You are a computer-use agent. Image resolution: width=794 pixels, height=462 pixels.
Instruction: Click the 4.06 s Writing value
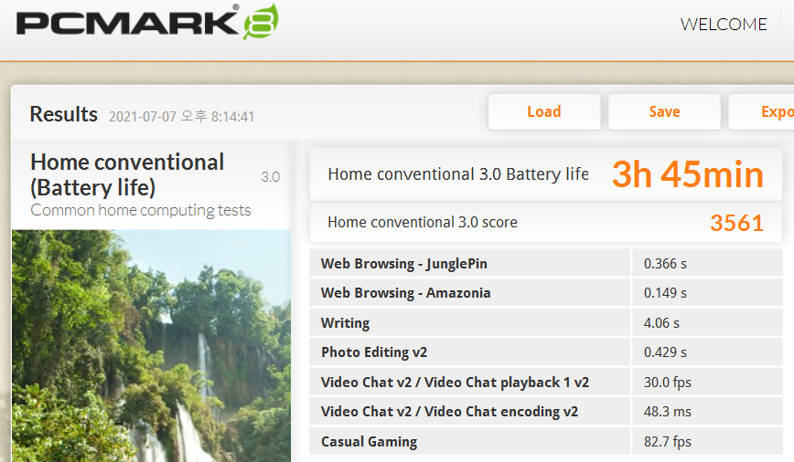click(661, 323)
